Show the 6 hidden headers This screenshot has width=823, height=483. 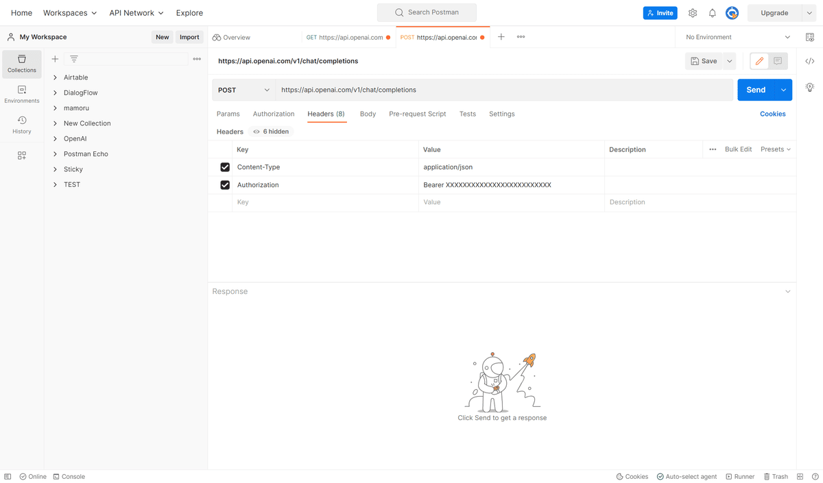(271, 132)
